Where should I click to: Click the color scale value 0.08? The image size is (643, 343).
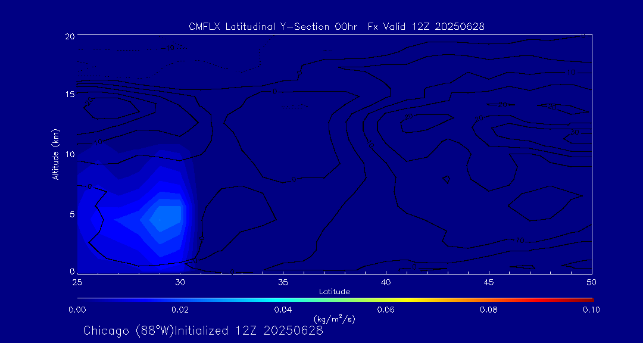tap(489, 310)
